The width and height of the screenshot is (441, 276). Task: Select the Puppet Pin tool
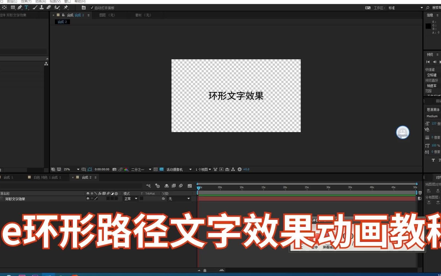(x=66, y=8)
